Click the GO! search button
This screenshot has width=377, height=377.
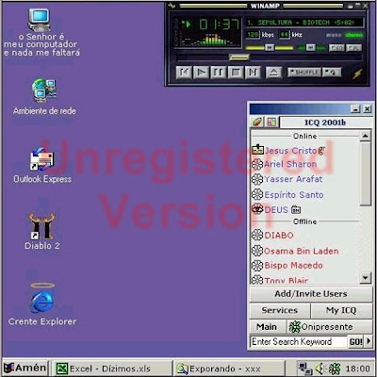pos(355,342)
